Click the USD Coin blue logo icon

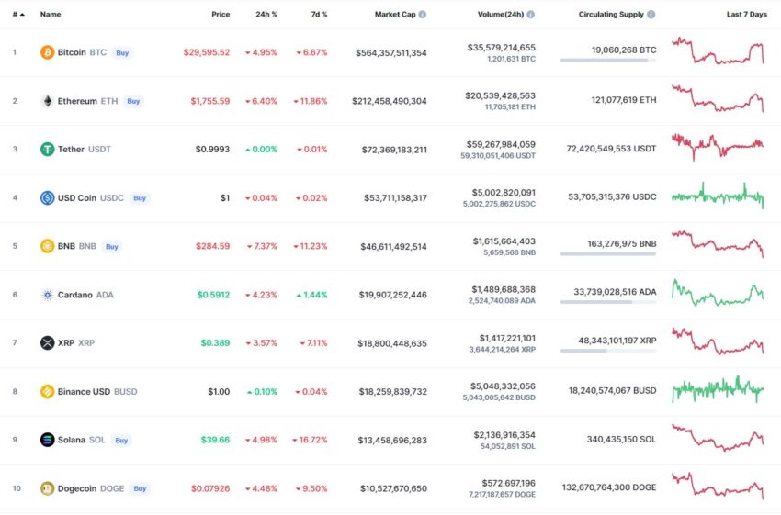47,197
